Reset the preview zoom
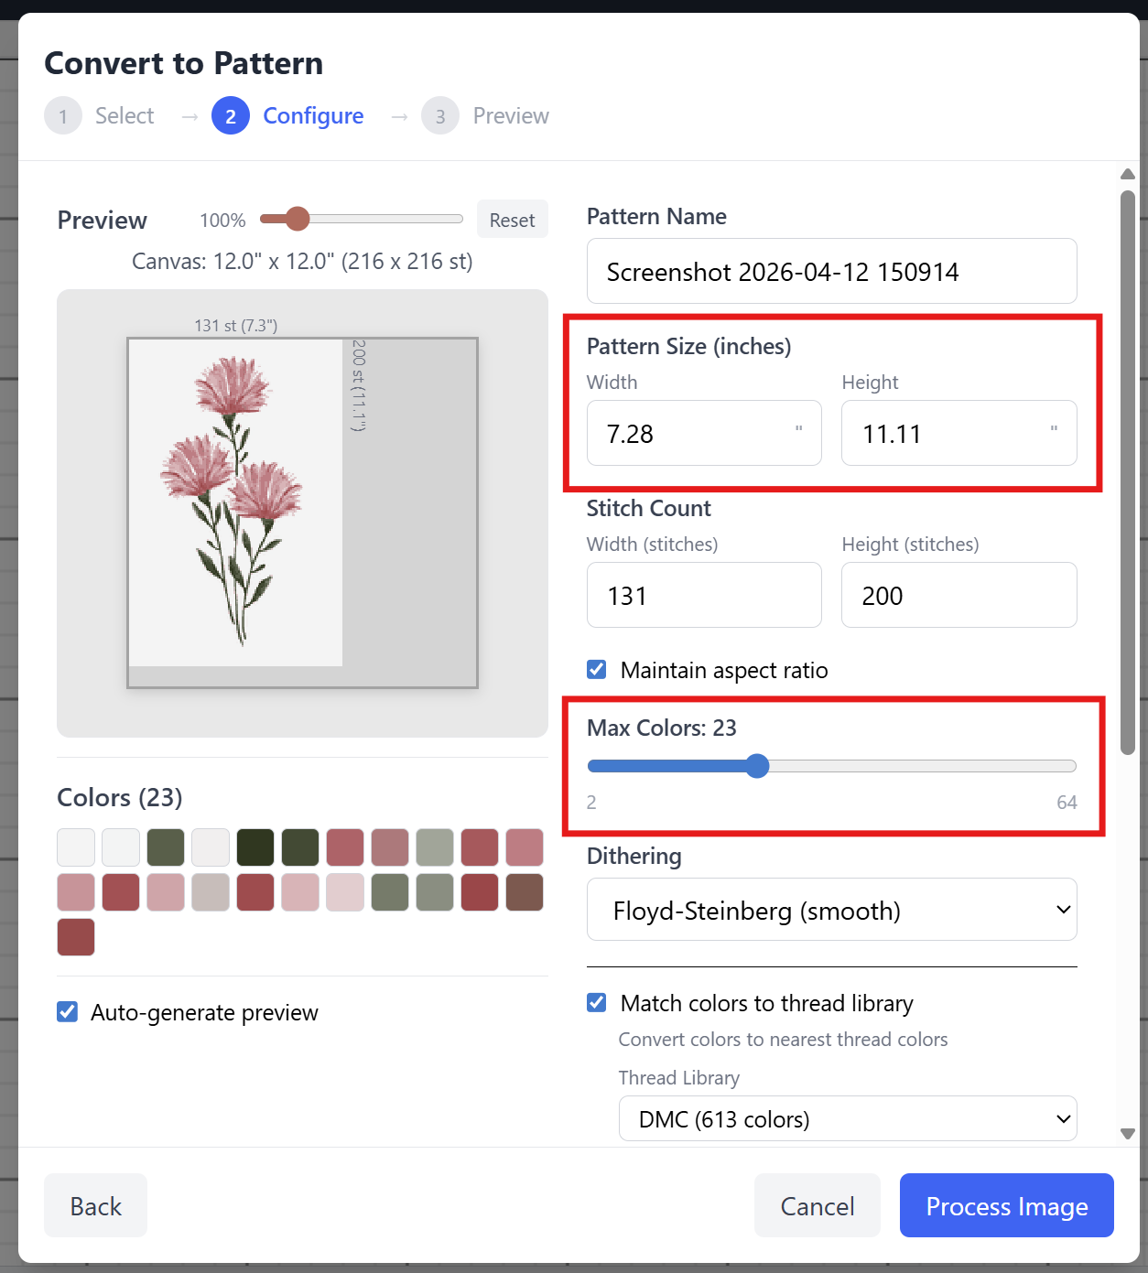 point(512,220)
